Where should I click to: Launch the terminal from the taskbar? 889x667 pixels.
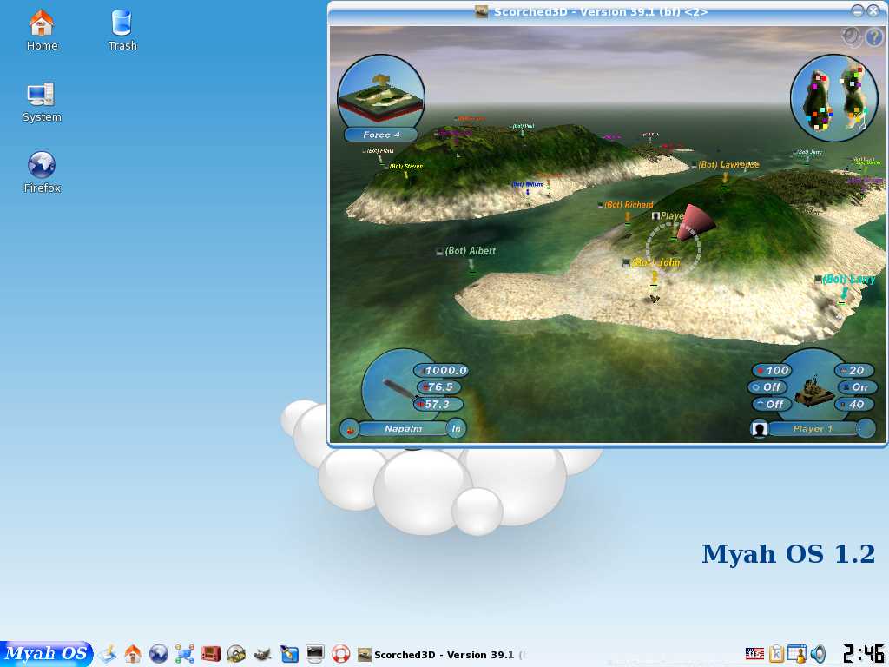click(x=314, y=654)
